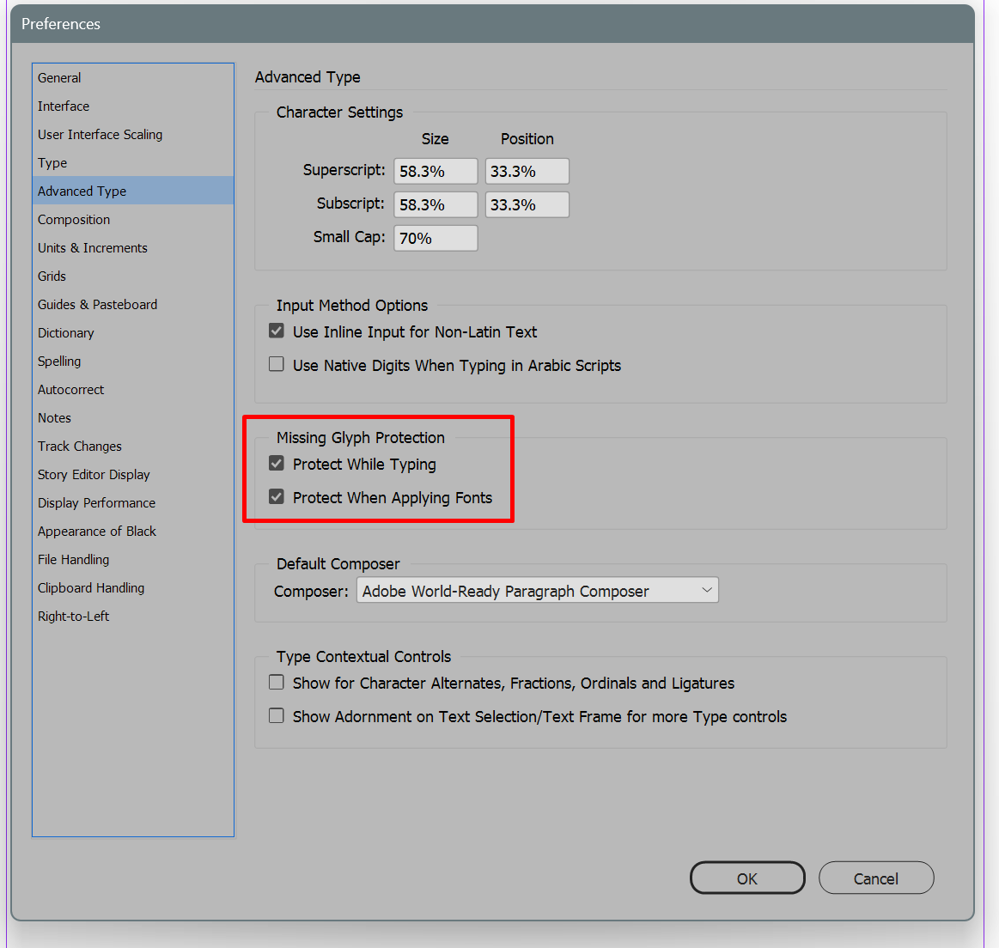Select Track Changes category
The image size is (999, 948).
[x=133, y=446]
